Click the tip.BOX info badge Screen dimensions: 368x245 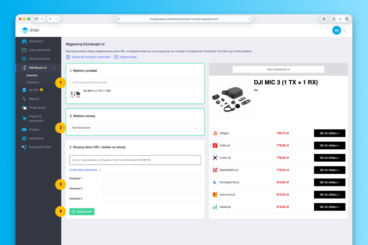41,90
